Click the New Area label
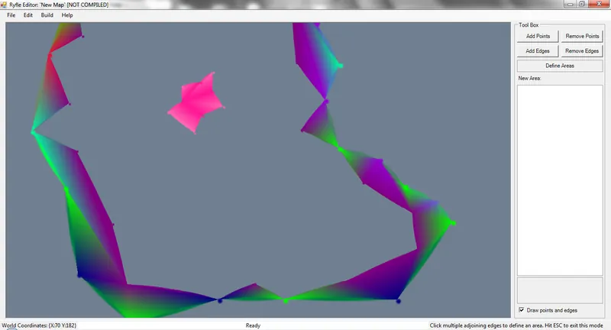Viewport: 611px width, 330px height. click(x=529, y=79)
